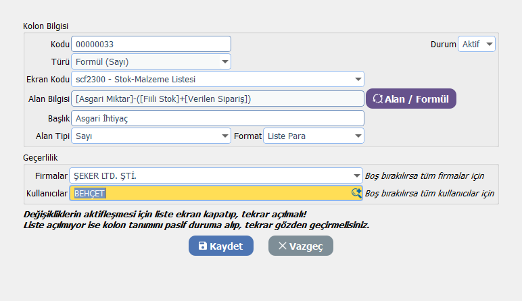Focus the Başlık text field

pyautogui.click(x=217, y=118)
